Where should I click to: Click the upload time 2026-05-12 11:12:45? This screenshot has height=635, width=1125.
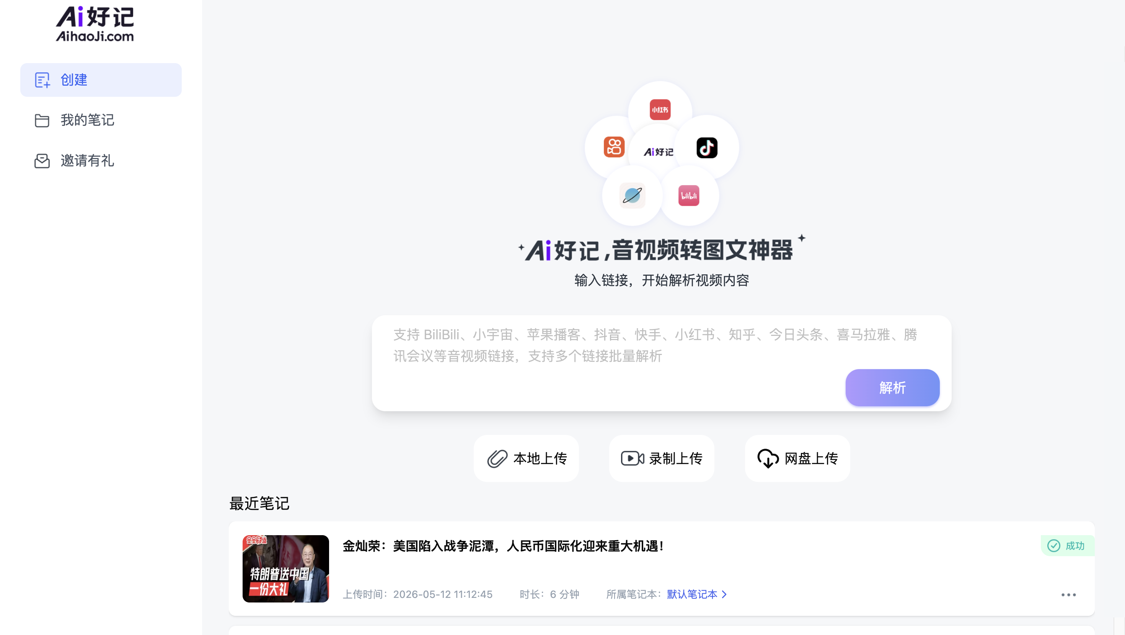click(443, 594)
